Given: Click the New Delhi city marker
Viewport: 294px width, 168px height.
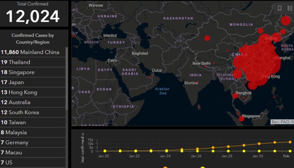Looking at the screenshot, I should coord(192,66).
